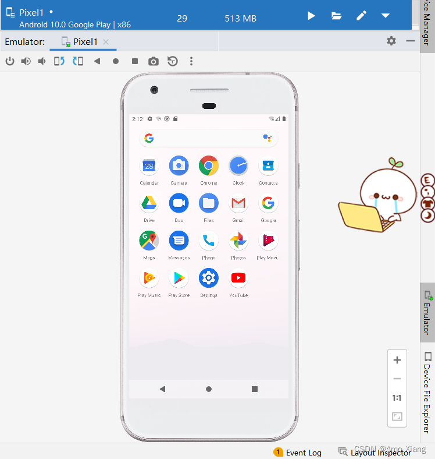
Task: Lower the emulator volume
Action: (42, 61)
